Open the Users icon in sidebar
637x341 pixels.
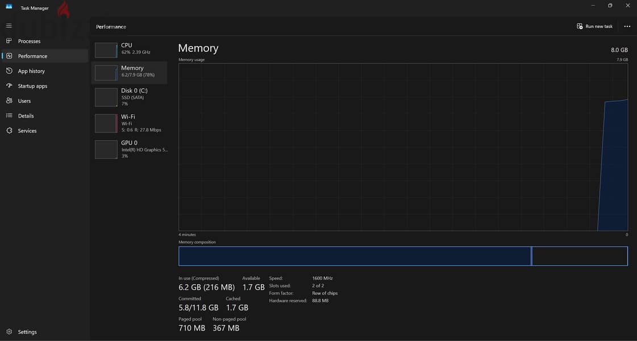tap(9, 101)
